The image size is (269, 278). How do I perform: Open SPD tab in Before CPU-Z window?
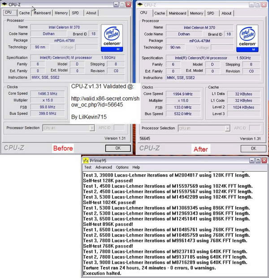pos(75,13)
